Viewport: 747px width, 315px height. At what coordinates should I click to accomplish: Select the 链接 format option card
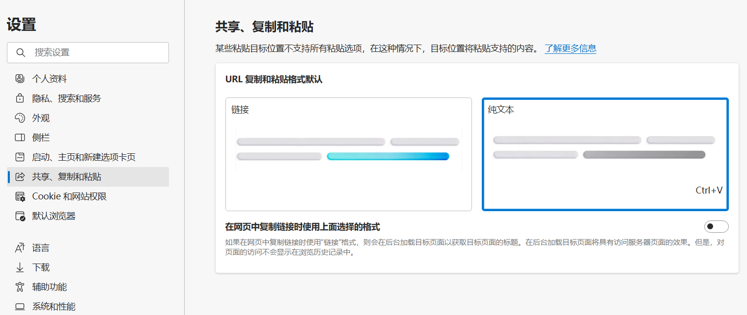(348, 154)
